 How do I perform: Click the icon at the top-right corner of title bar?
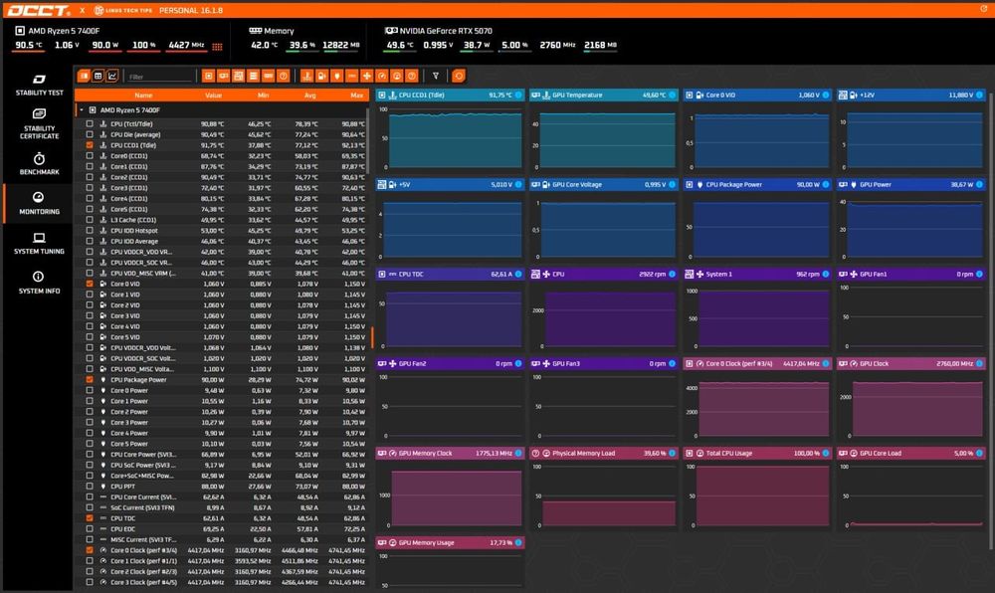click(x=984, y=9)
